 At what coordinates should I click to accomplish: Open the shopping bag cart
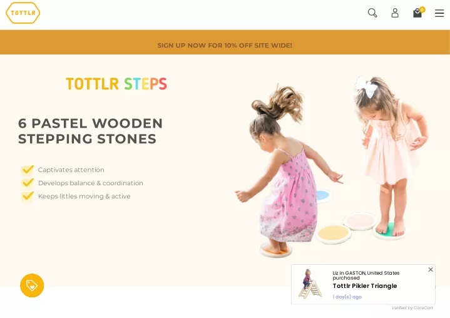417,13
